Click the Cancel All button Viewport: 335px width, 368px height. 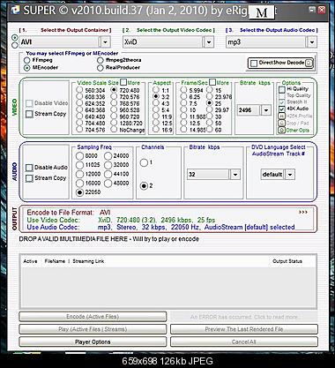[x=244, y=342]
